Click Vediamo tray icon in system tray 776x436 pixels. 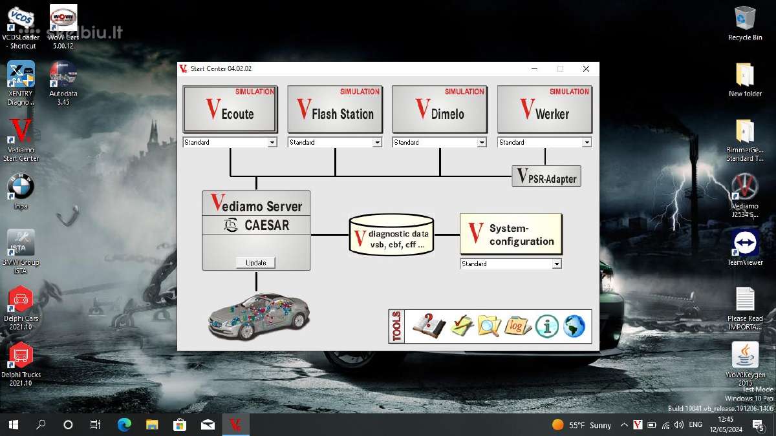tap(637, 424)
